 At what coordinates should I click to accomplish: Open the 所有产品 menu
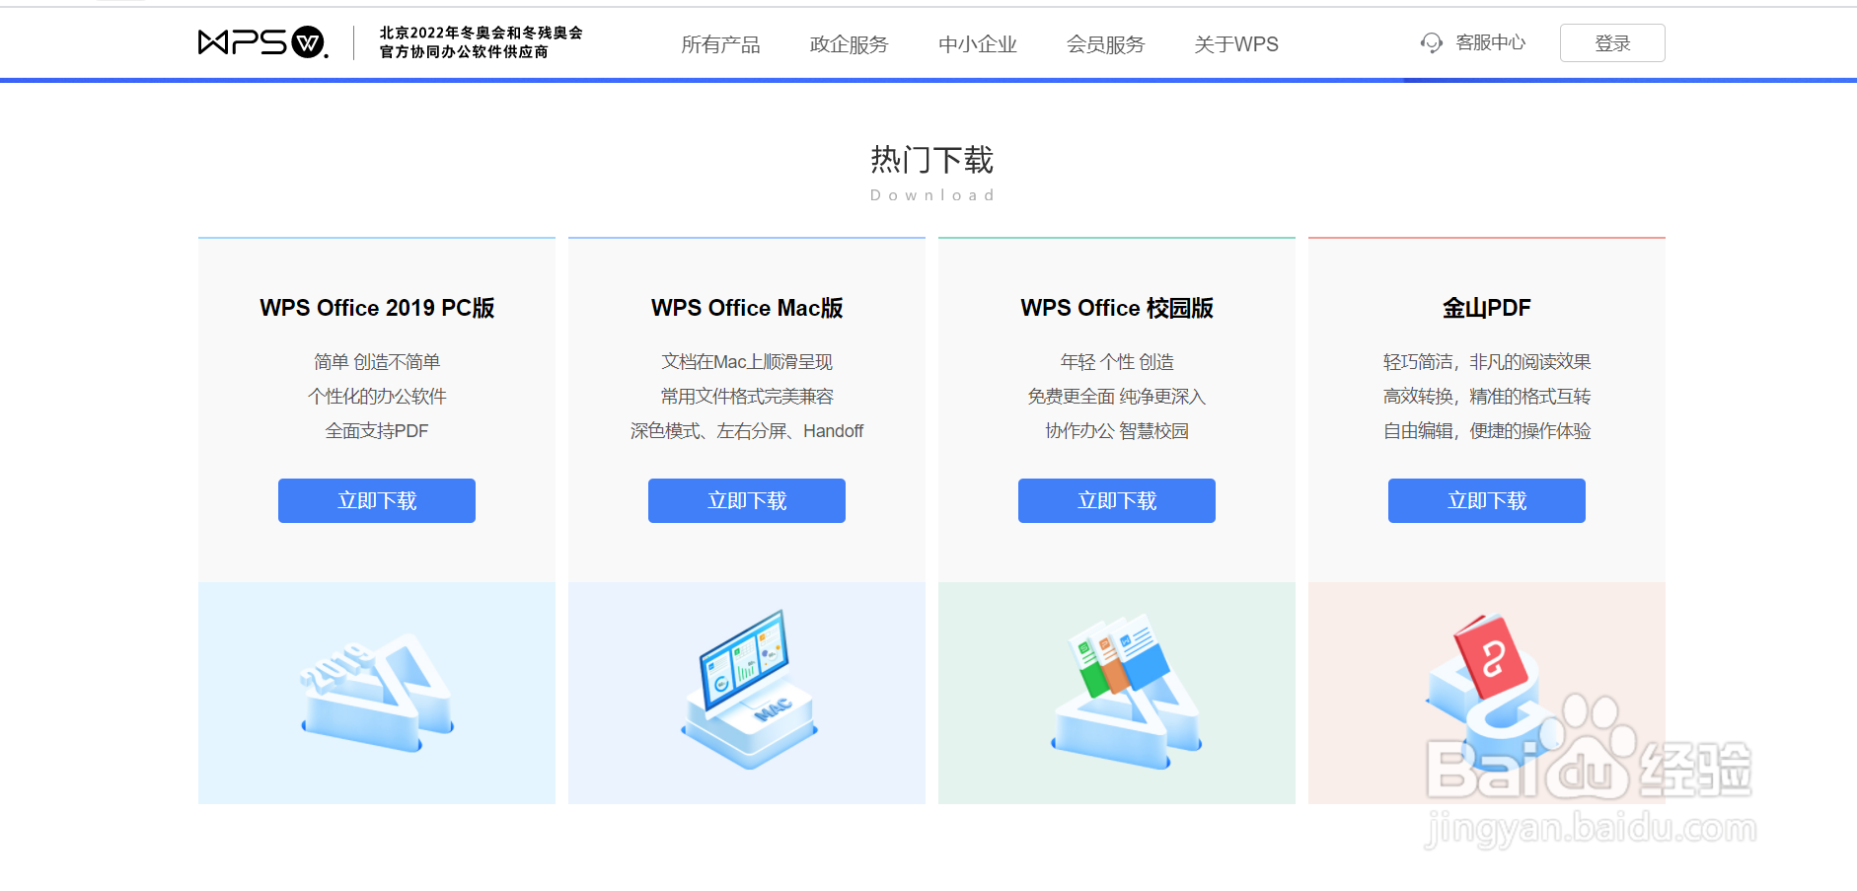pos(721,44)
